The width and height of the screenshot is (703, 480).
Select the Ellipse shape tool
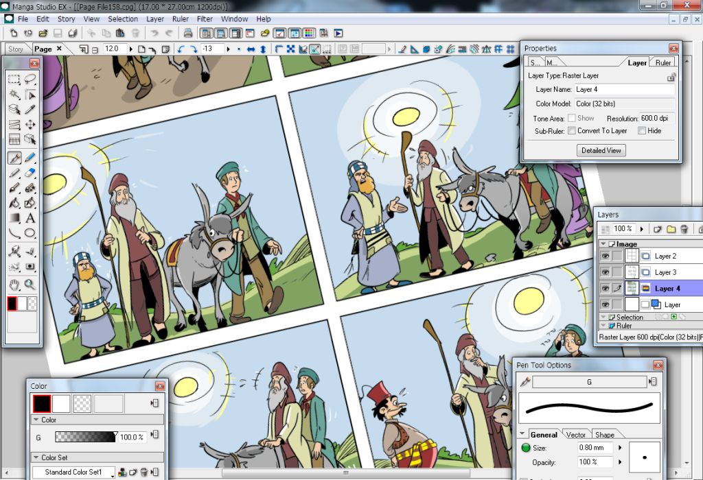click(30, 233)
